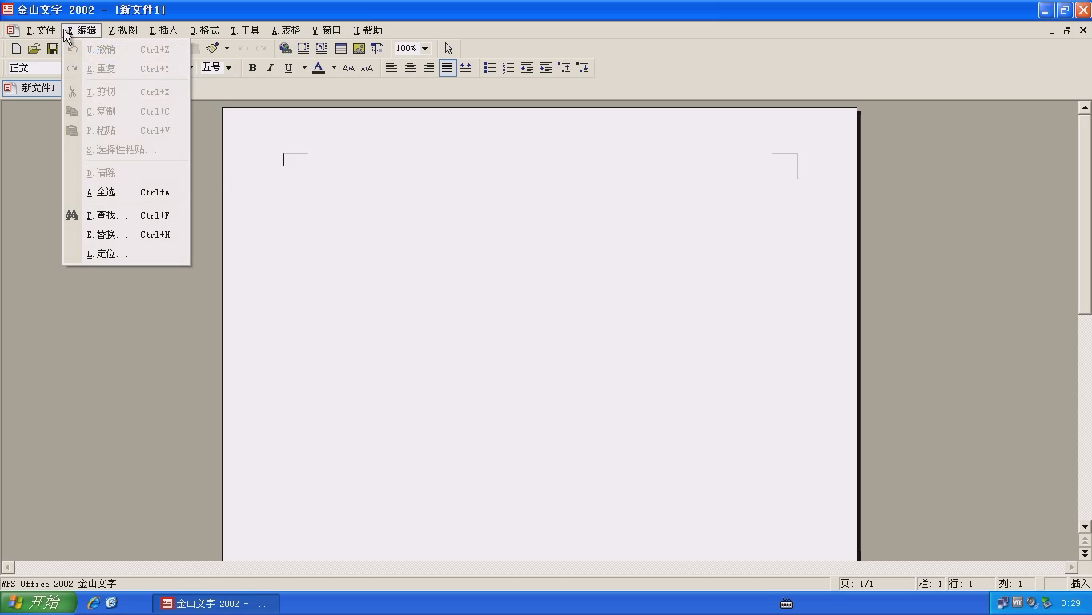Screen dimensions: 1092x615
Task: Insert a bulleted list
Action: [x=490, y=68]
